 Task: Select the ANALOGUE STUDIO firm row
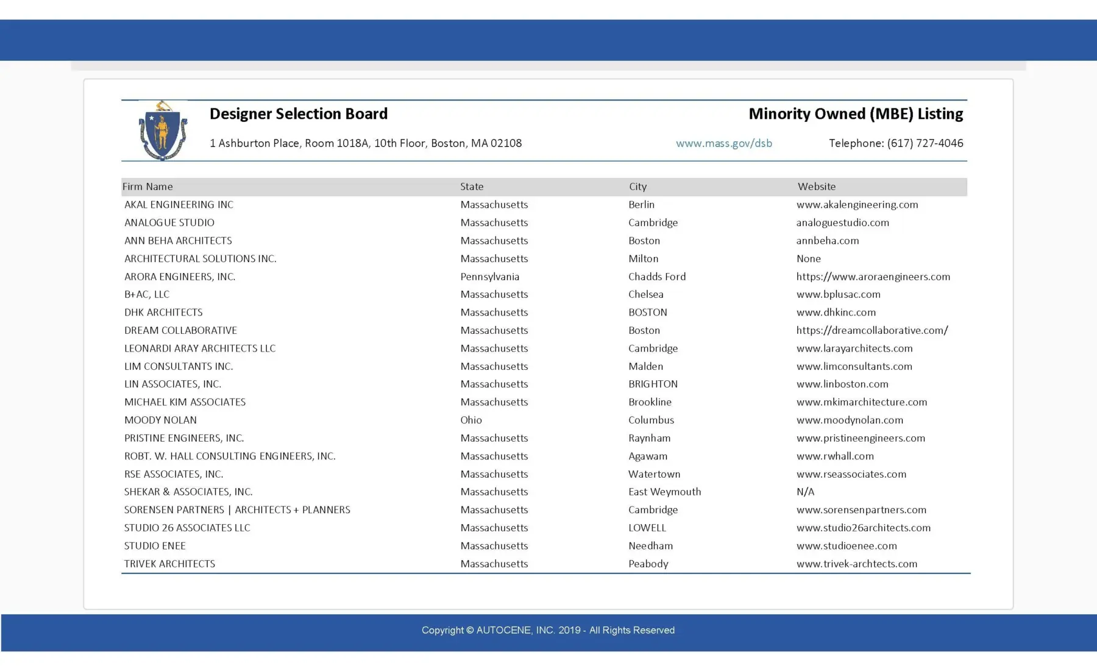tap(544, 222)
